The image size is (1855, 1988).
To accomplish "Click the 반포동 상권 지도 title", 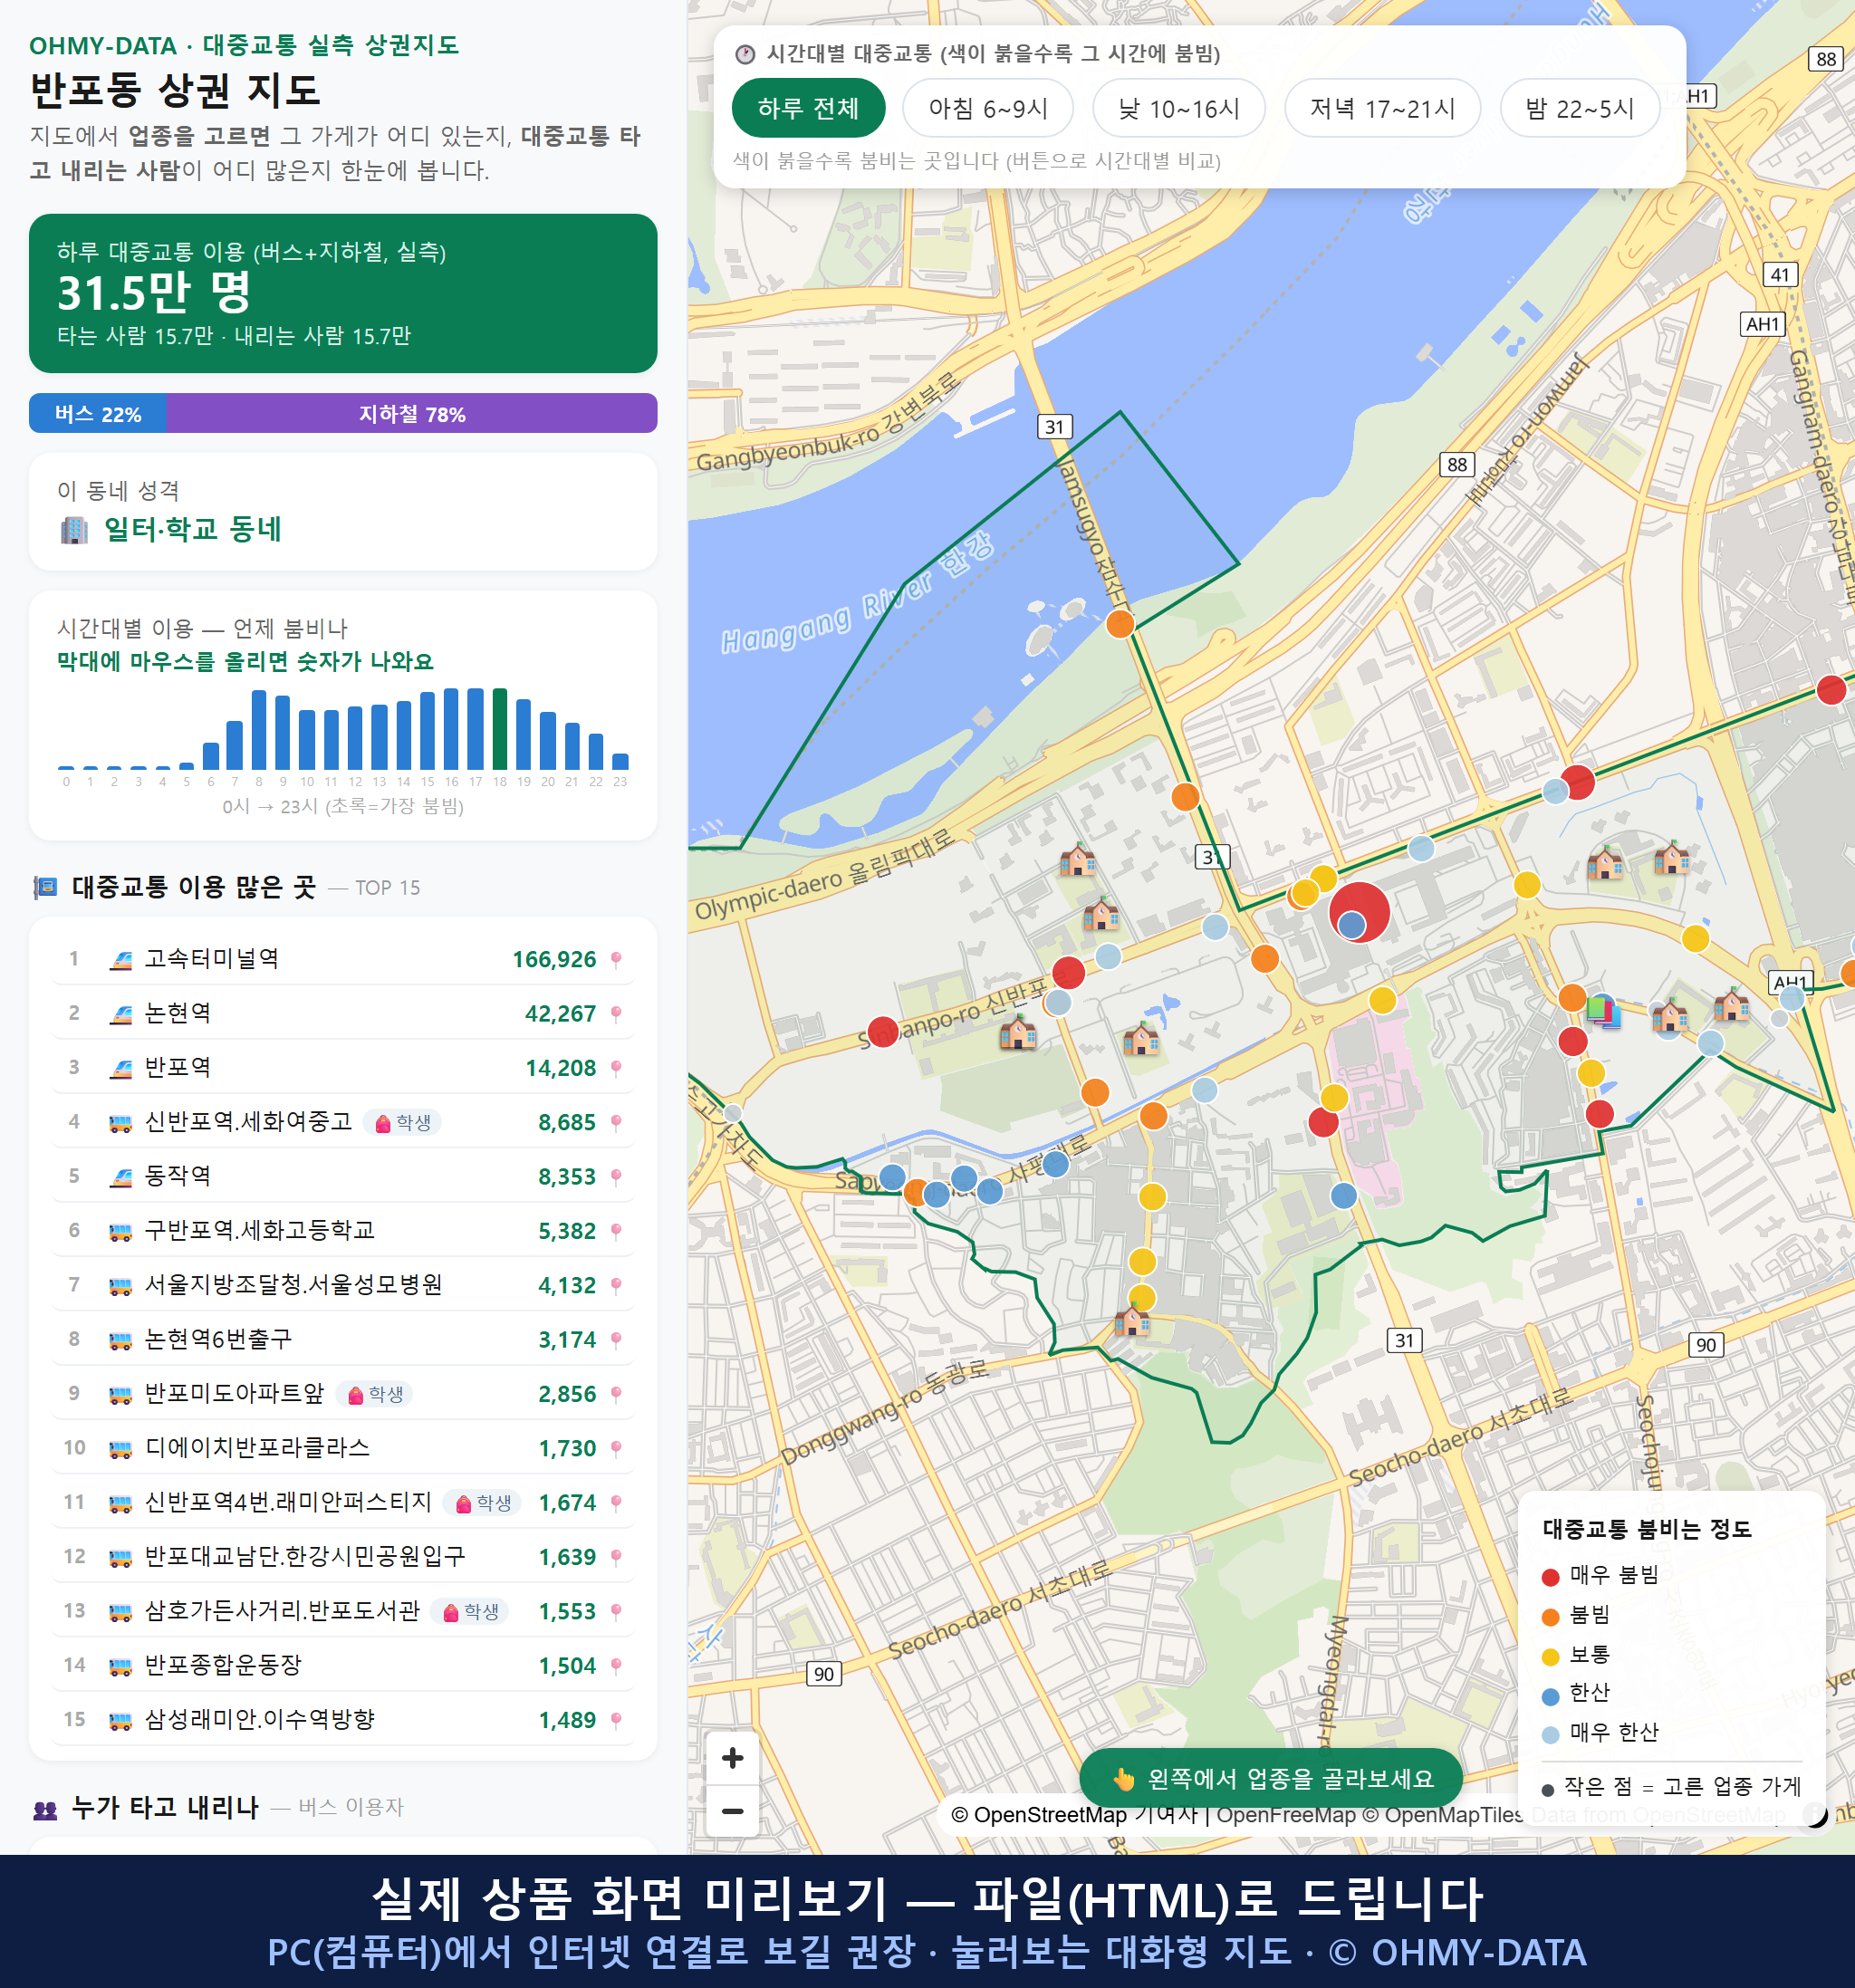I will pyautogui.click(x=175, y=90).
